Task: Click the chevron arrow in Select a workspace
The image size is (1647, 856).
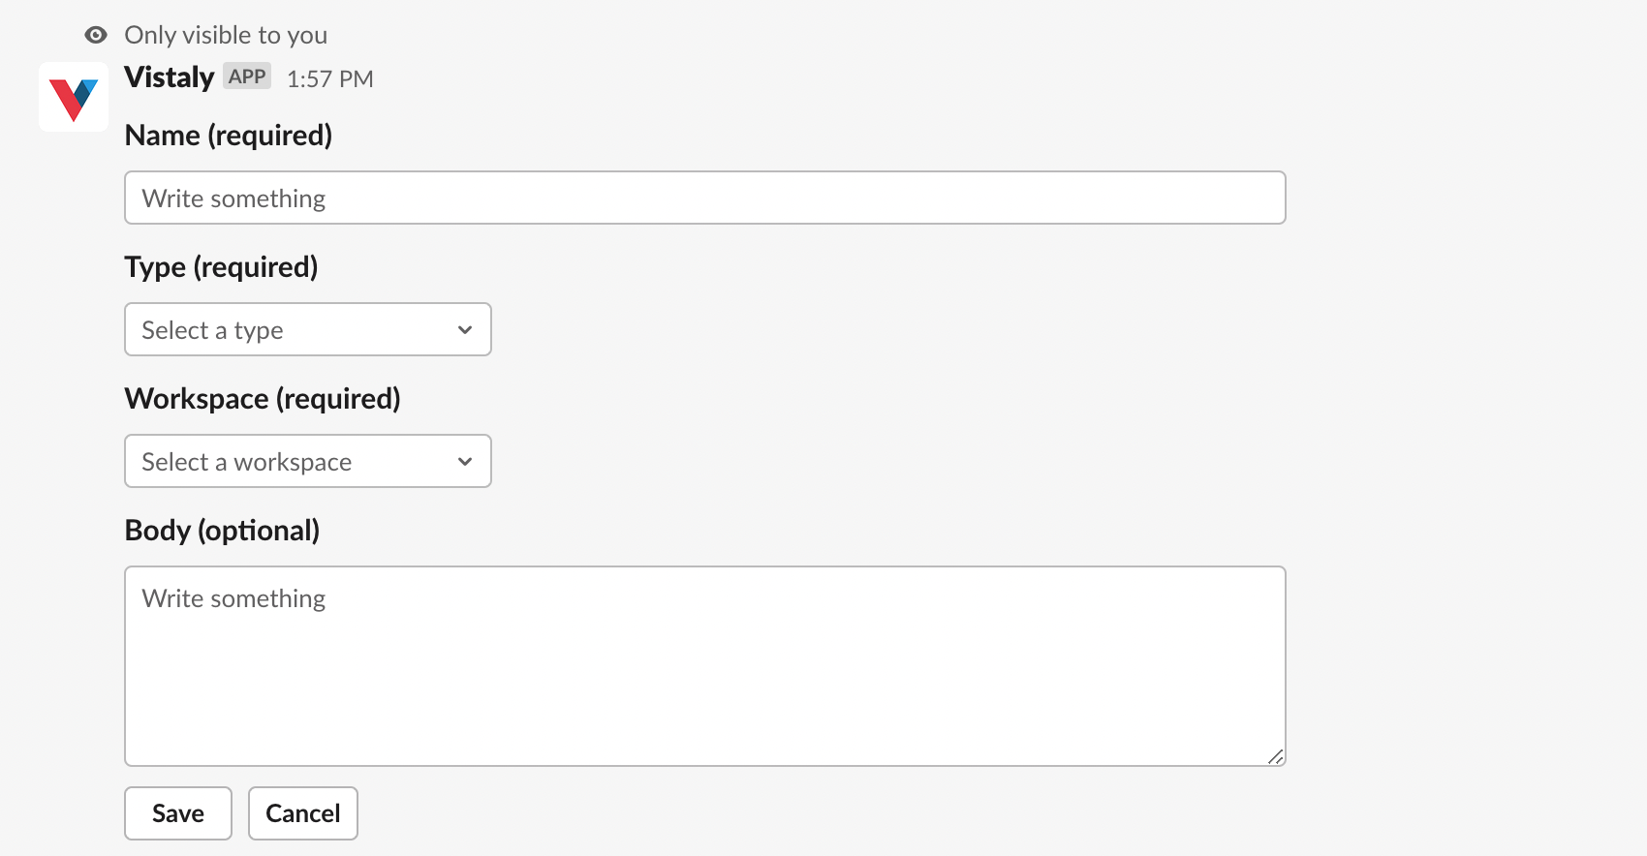Action: click(x=465, y=462)
